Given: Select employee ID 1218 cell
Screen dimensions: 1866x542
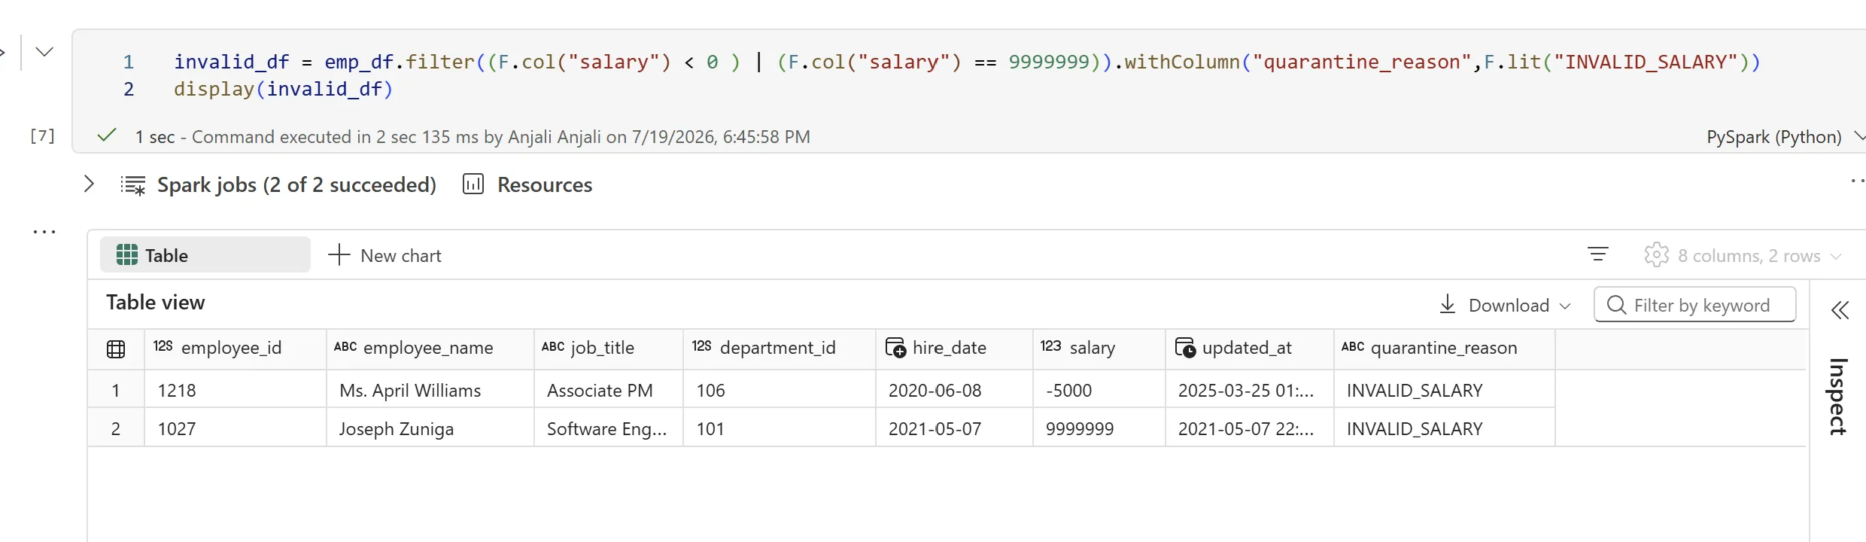Looking at the screenshot, I should pos(236,390).
